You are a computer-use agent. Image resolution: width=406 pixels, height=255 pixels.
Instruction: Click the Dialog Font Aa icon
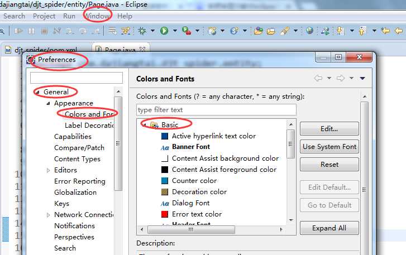(x=165, y=204)
